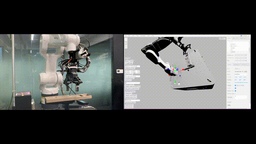Open the Edit menu
Viewport: 256px width, 144px height.
(x=129, y=36)
